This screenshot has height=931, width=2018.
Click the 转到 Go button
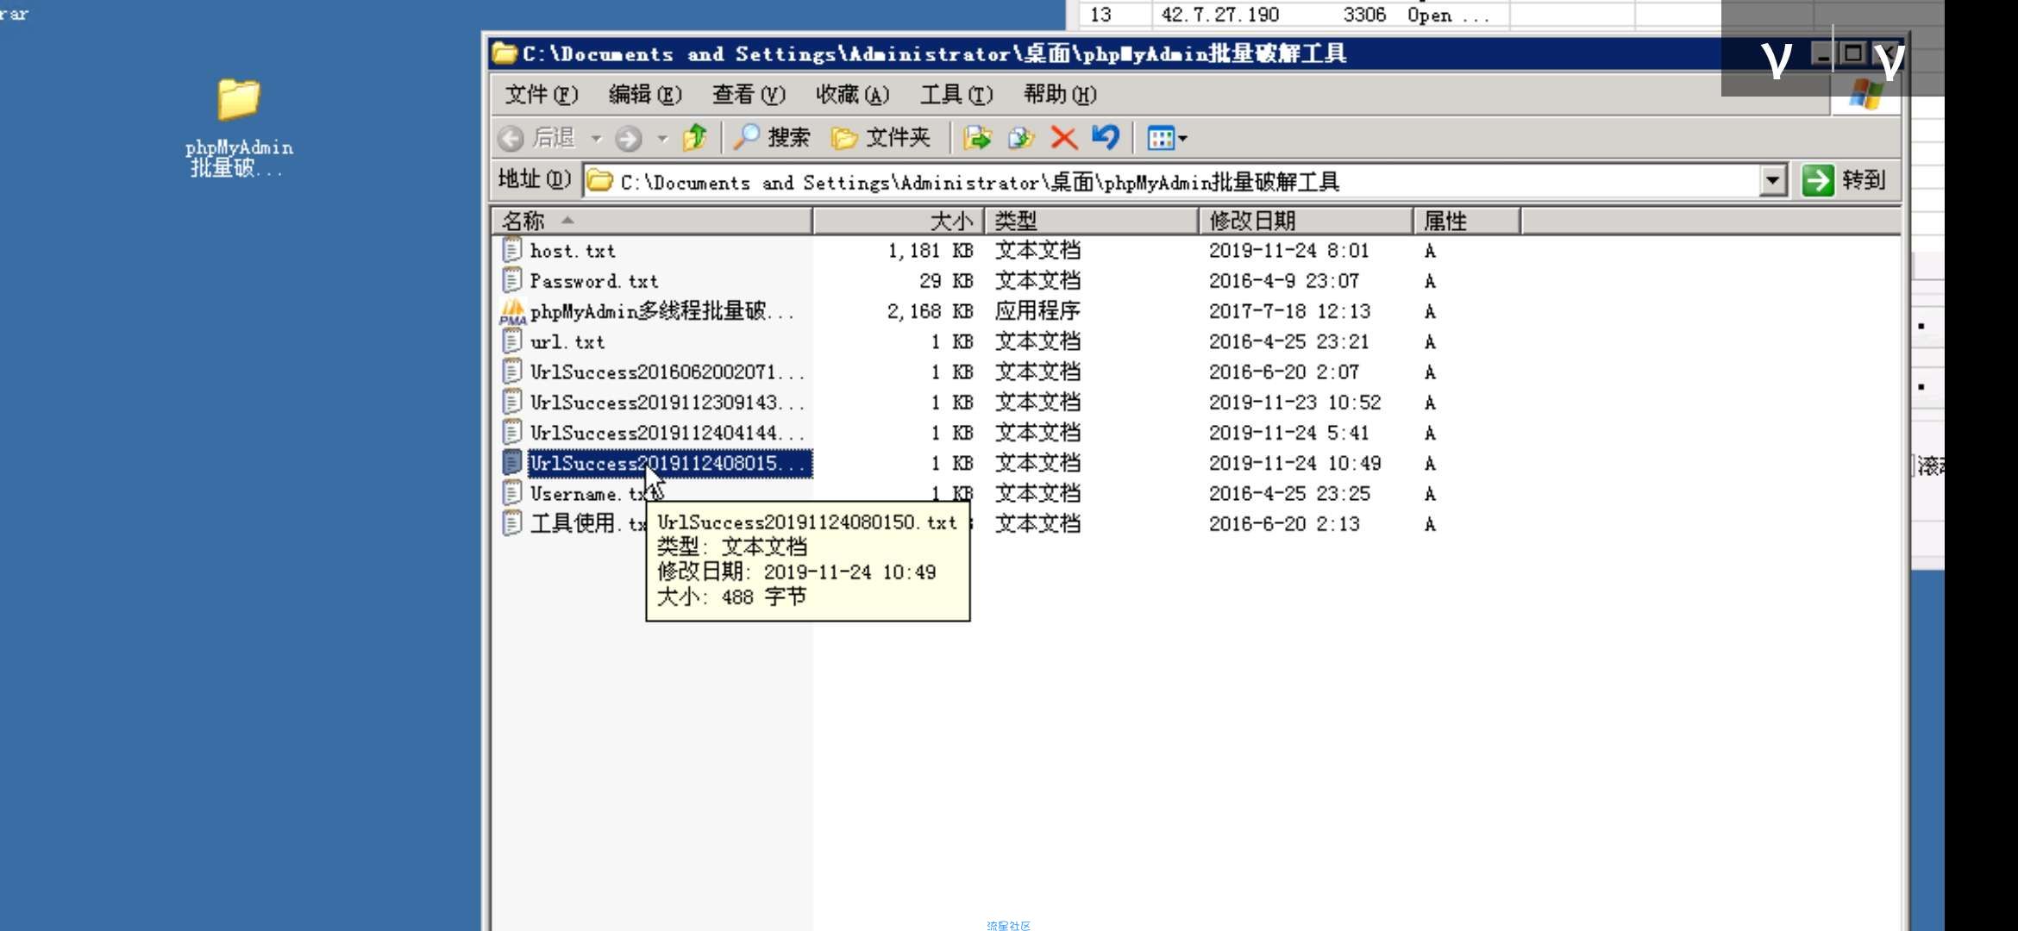point(1844,180)
